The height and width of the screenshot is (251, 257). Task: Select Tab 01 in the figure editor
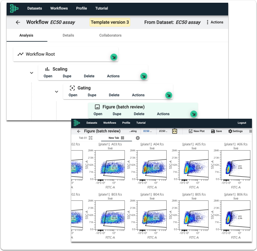83,138
